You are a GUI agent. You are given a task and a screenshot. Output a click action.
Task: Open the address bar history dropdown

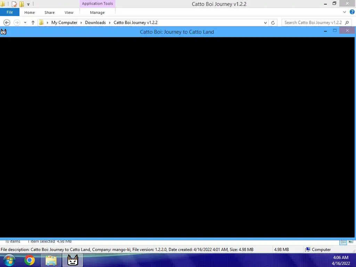265,23
